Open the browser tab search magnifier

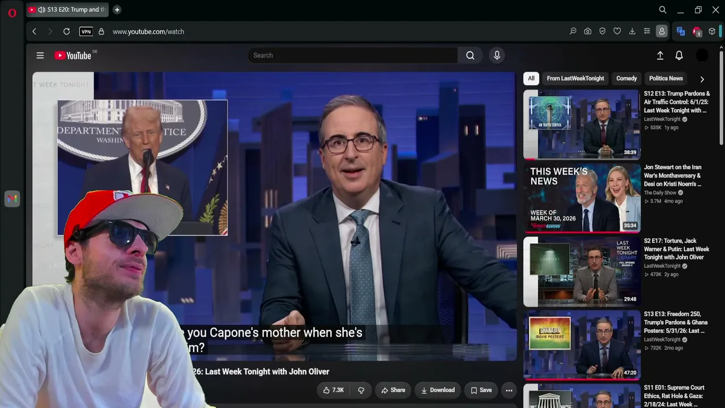coord(663,10)
